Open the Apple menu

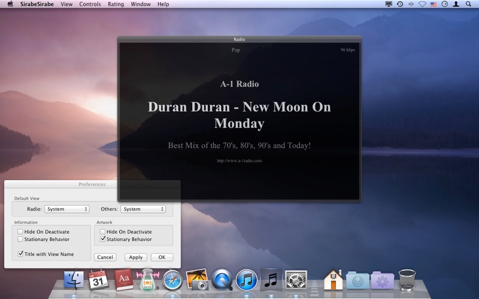click(x=10, y=4)
